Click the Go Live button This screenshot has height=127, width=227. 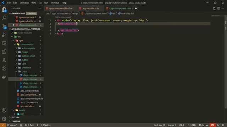click(203, 125)
